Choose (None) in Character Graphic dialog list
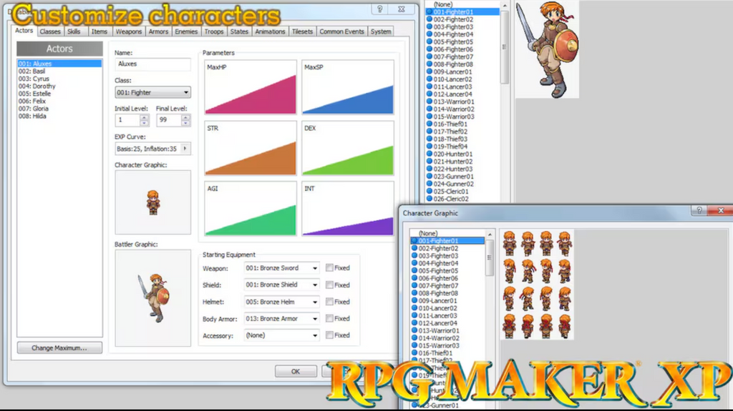733x411 pixels. click(x=428, y=233)
